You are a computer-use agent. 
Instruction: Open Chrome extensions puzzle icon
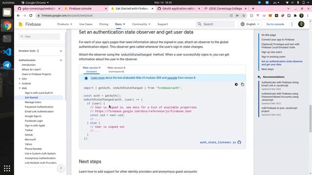[x=295, y=16]
